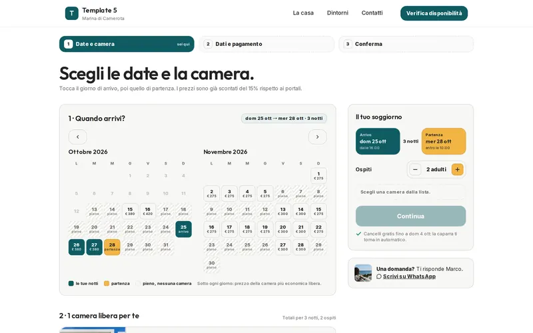Select step 1 Date e camera
Image resolution: width=533 pixels, height=333 pixels.
coord(127,44)
